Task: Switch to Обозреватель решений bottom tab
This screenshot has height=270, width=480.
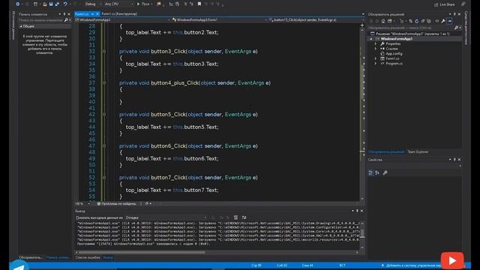Action: click(386, 151)
